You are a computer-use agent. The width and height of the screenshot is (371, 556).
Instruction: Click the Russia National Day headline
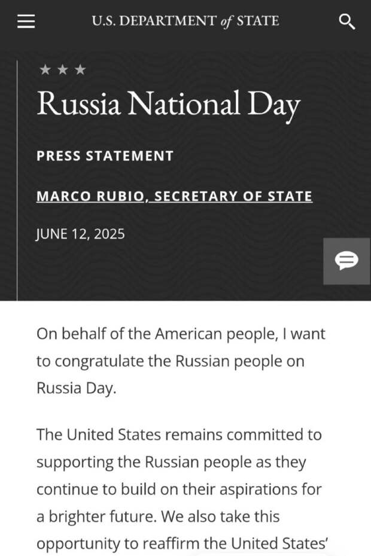[x=169, y=104]
